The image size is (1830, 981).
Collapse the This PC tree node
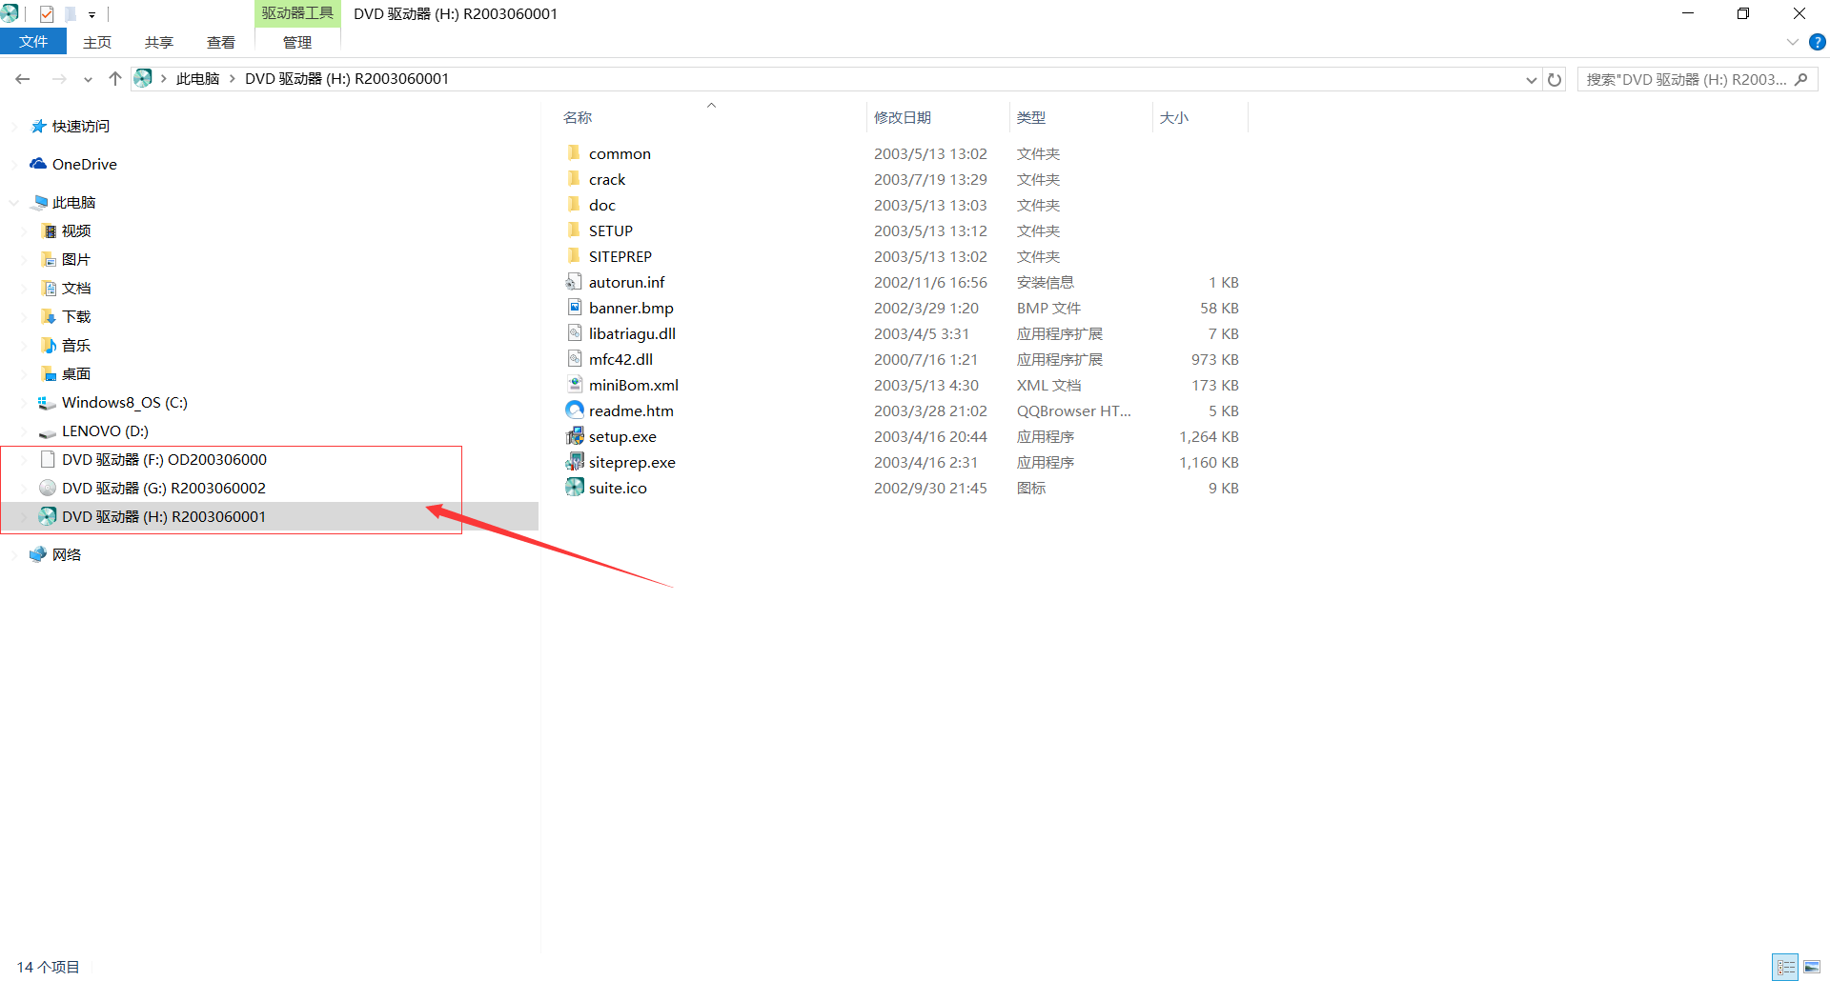[x=14, y=203]
